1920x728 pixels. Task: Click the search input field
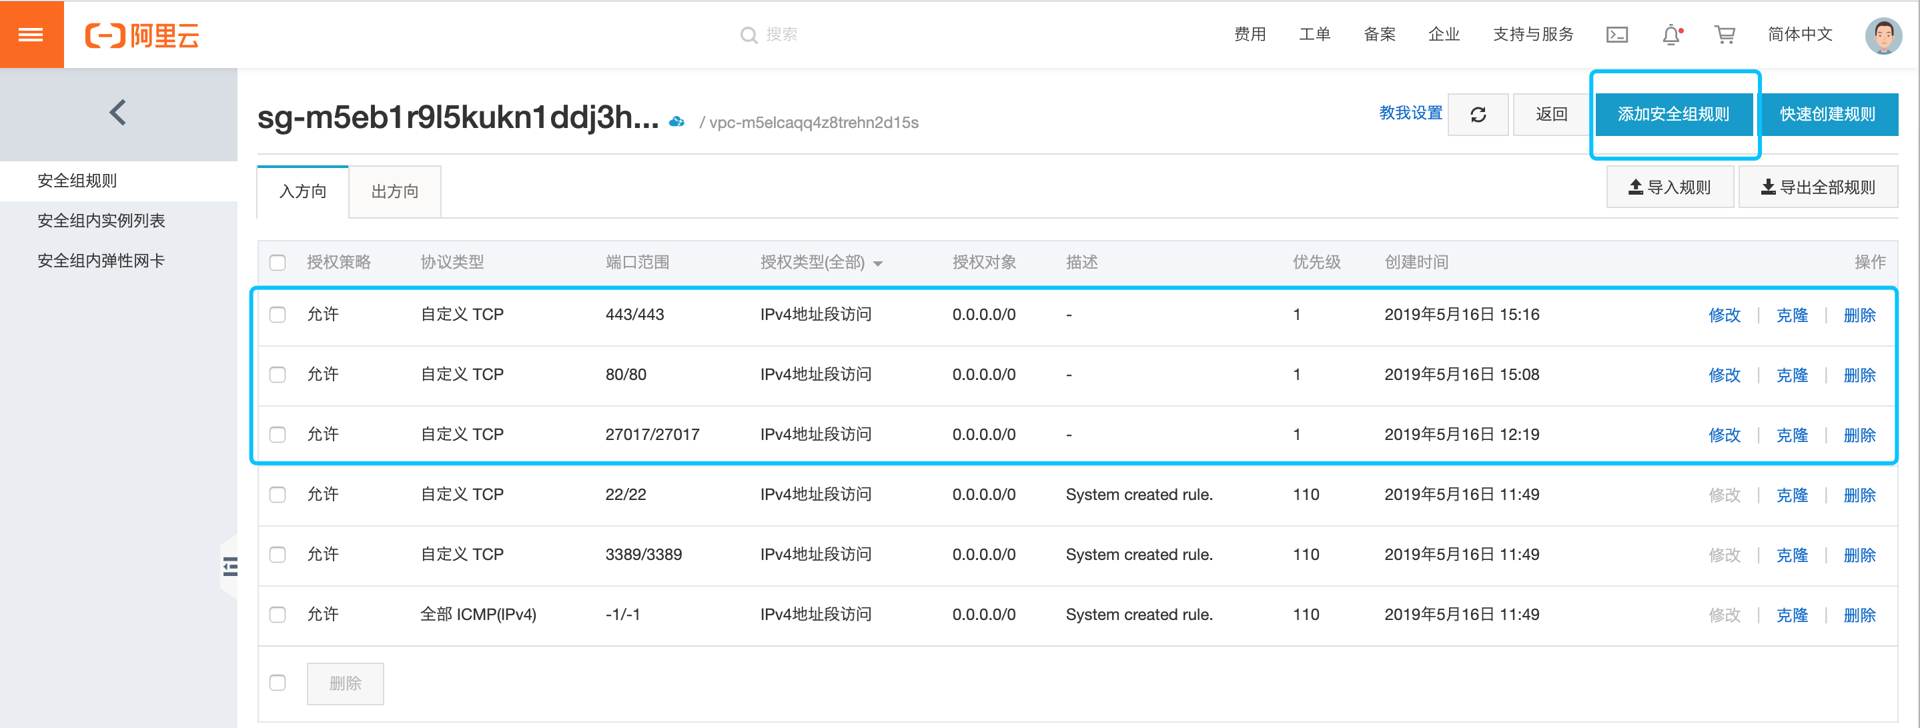(781, 34)
